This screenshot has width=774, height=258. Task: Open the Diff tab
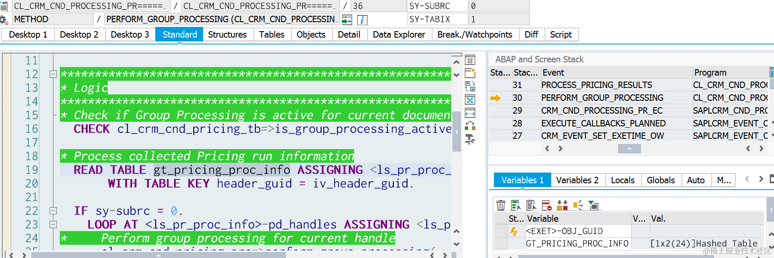tap(531, 35)
